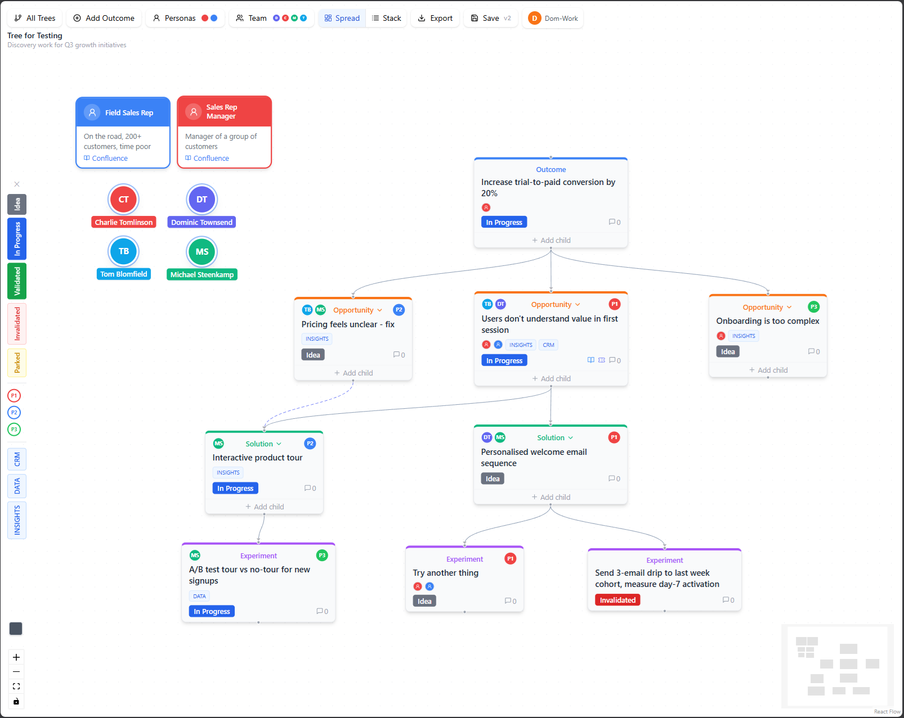Viewport: 904px width, 718px height.
Task: Toggle the Idea status filter
Action: pos(17,204)
